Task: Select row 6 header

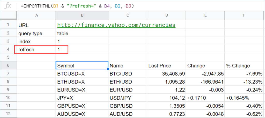Action: 8,66
